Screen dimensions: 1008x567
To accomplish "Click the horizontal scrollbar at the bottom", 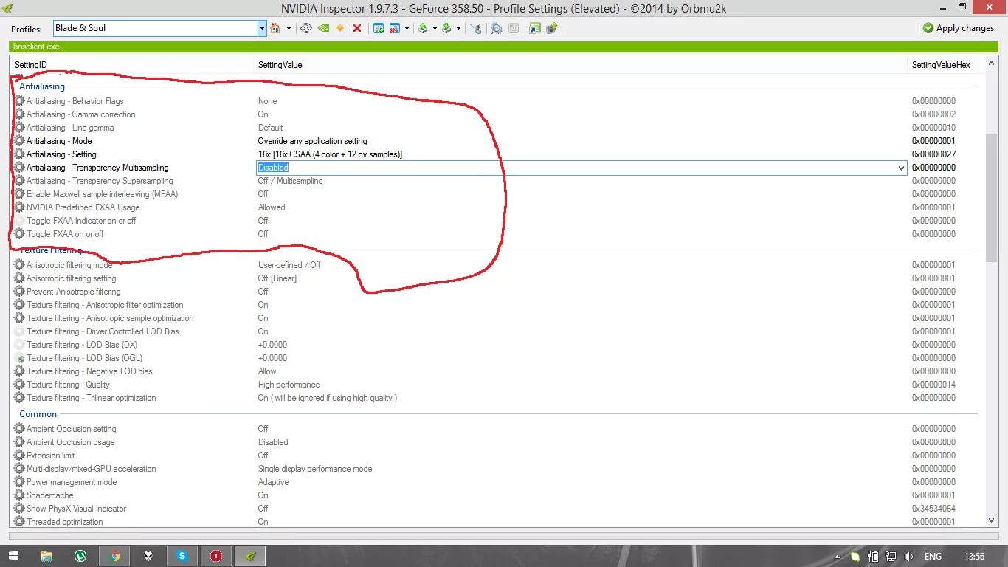I will pyautogui.click(x=504, y=536).
